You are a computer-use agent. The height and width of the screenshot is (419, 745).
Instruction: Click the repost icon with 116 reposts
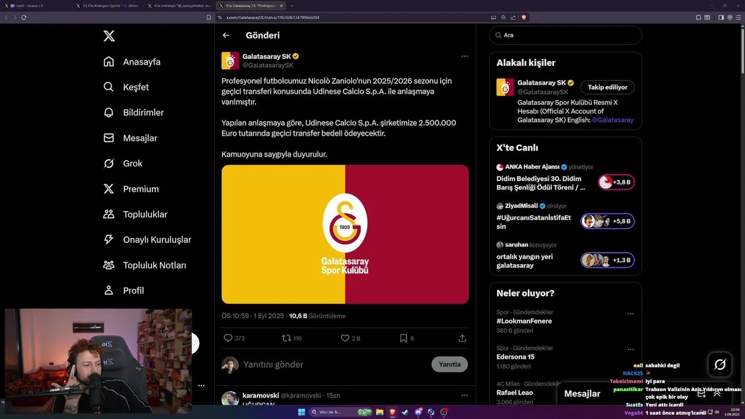(286, 338)
